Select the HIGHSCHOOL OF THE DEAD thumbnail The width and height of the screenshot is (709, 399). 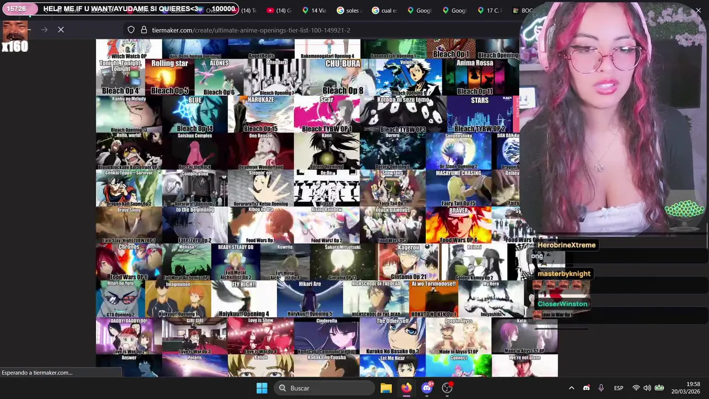tap(376, 299)
